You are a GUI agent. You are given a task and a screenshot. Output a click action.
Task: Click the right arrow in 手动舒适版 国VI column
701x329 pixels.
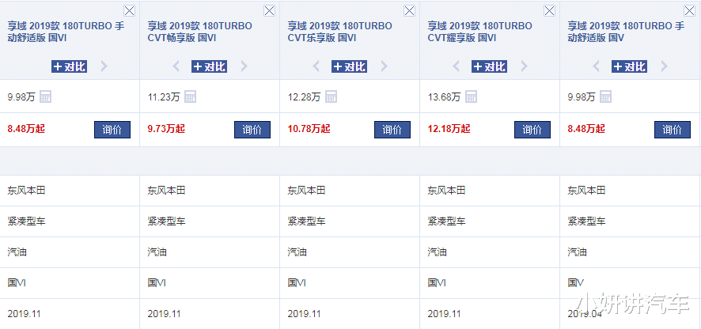104,66
